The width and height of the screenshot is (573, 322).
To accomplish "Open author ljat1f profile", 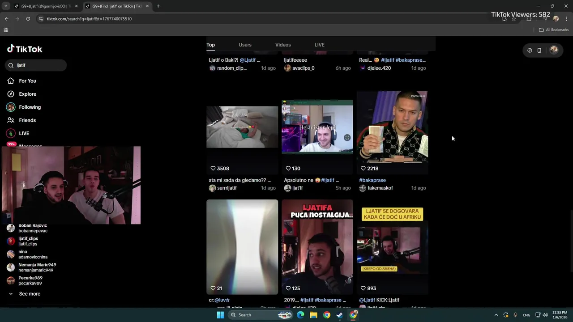I will tap(298, 188).
